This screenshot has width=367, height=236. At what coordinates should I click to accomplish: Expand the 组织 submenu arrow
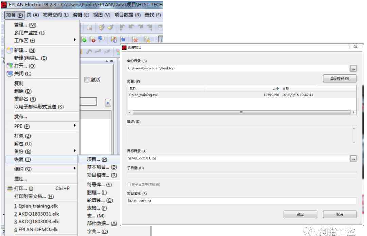point(75,168)
